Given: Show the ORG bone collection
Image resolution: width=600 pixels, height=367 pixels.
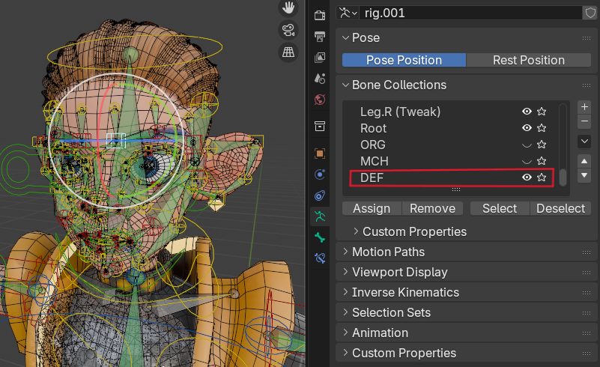Looking at the screenshot, I should click(x=527, y=145).
